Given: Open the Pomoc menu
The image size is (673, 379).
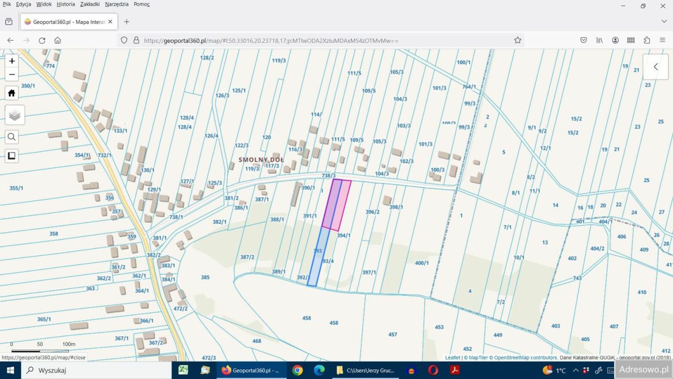Looking at the screenshot, I should (141, 4).
